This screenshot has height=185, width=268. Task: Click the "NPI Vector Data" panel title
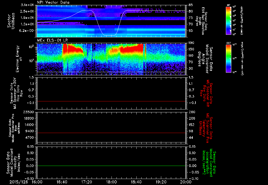pos(53,2)
